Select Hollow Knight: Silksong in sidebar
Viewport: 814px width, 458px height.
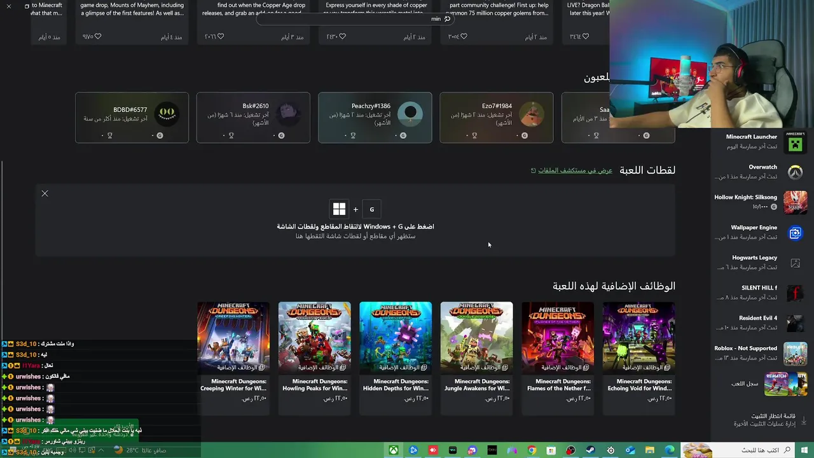760,202
